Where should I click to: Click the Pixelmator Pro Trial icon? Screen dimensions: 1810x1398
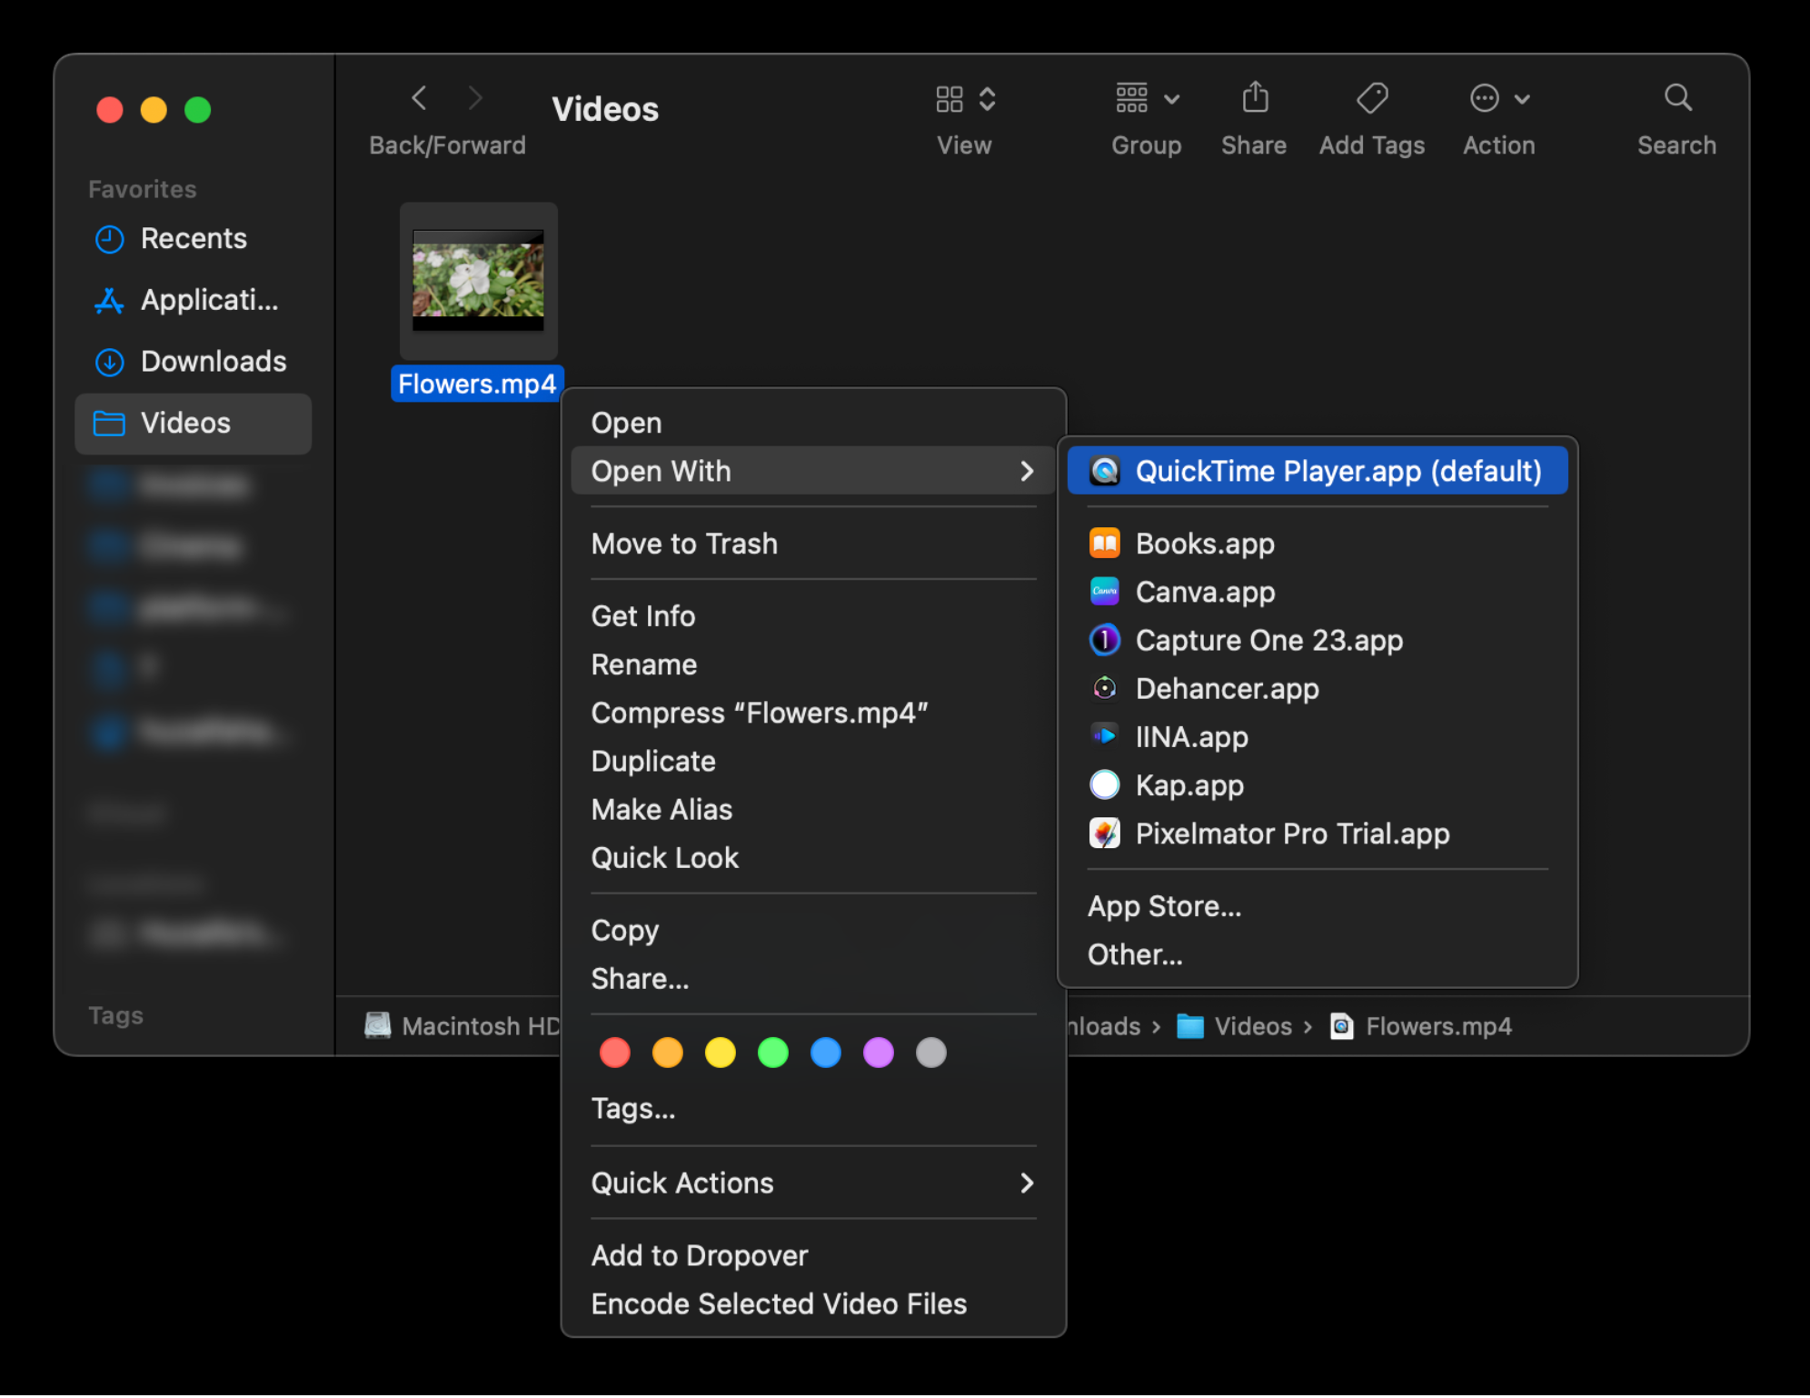1105,833
